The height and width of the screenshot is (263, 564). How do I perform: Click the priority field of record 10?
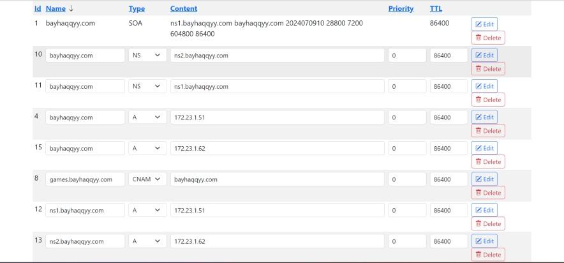[x=407, y=56]
